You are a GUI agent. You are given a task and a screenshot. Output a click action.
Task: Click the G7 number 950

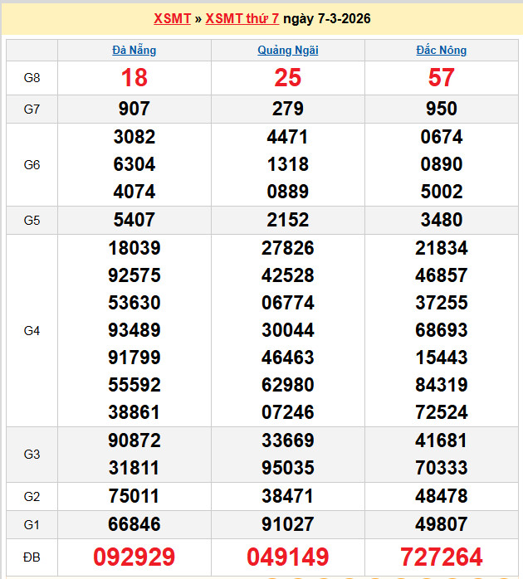point(442,109)
